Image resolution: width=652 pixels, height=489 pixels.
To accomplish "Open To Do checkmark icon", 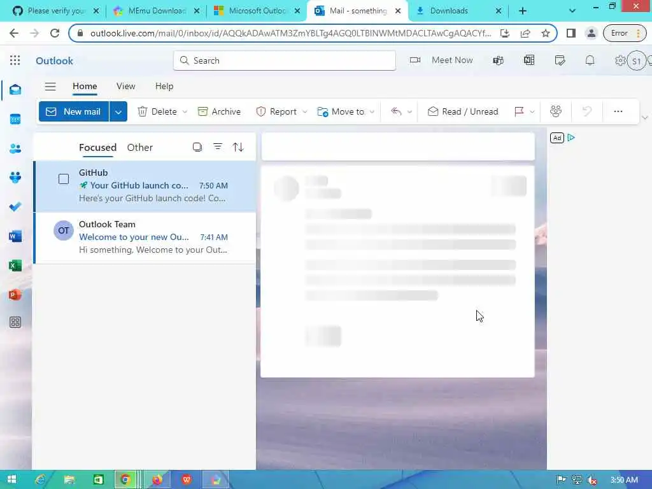I will click(15, 207).
